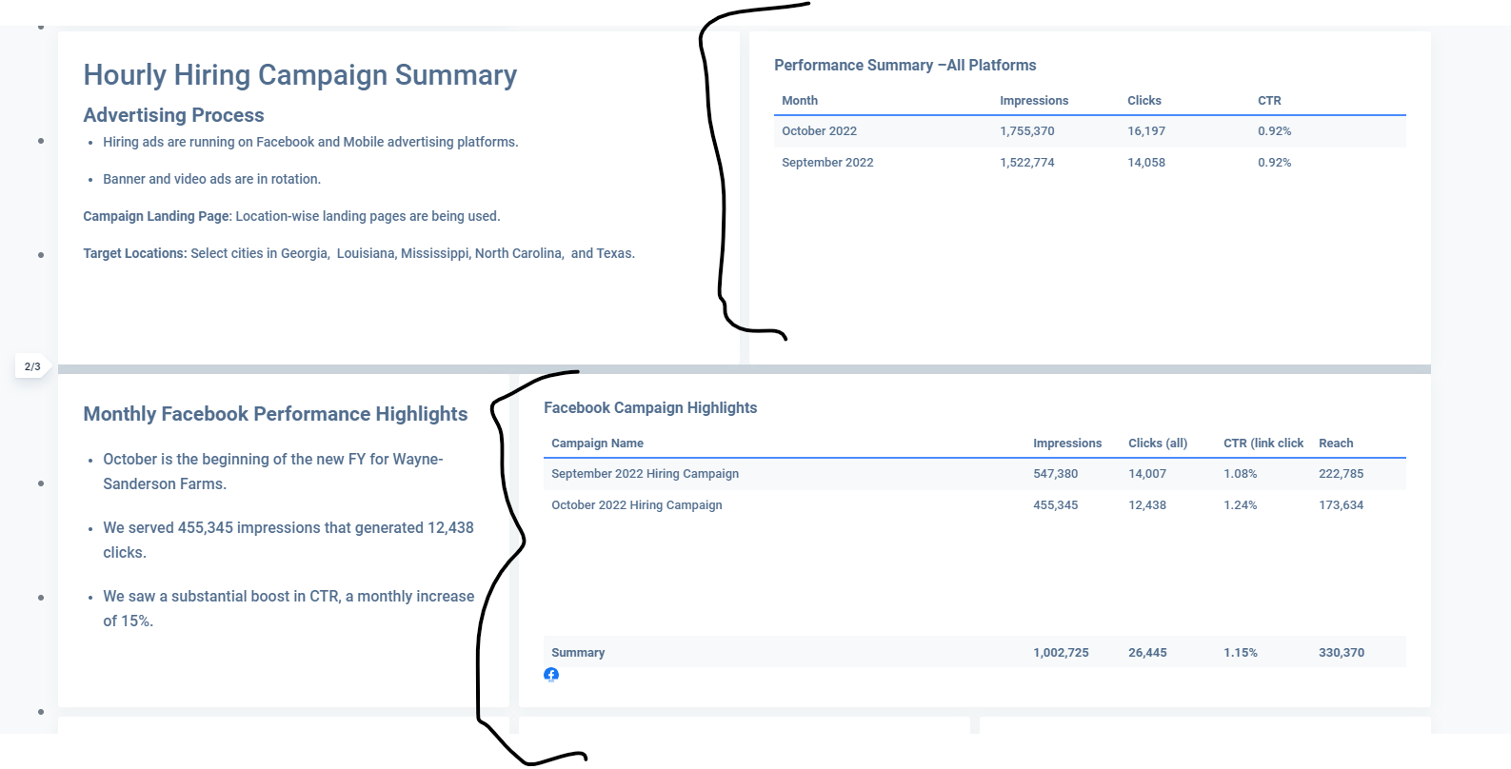Image resolution: width=1511 pixels, height=769 pixels.
Task: Click 12,438 in the October campaign table row
Action: tap(1147, 505)
